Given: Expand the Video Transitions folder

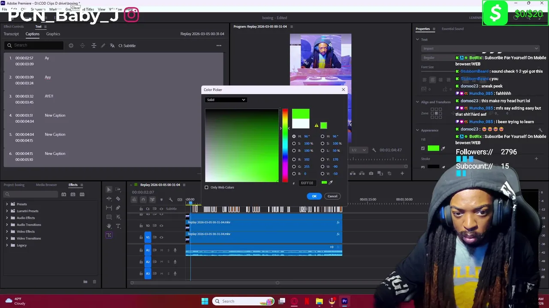Looking at the screenshot, I should (7, 238).
